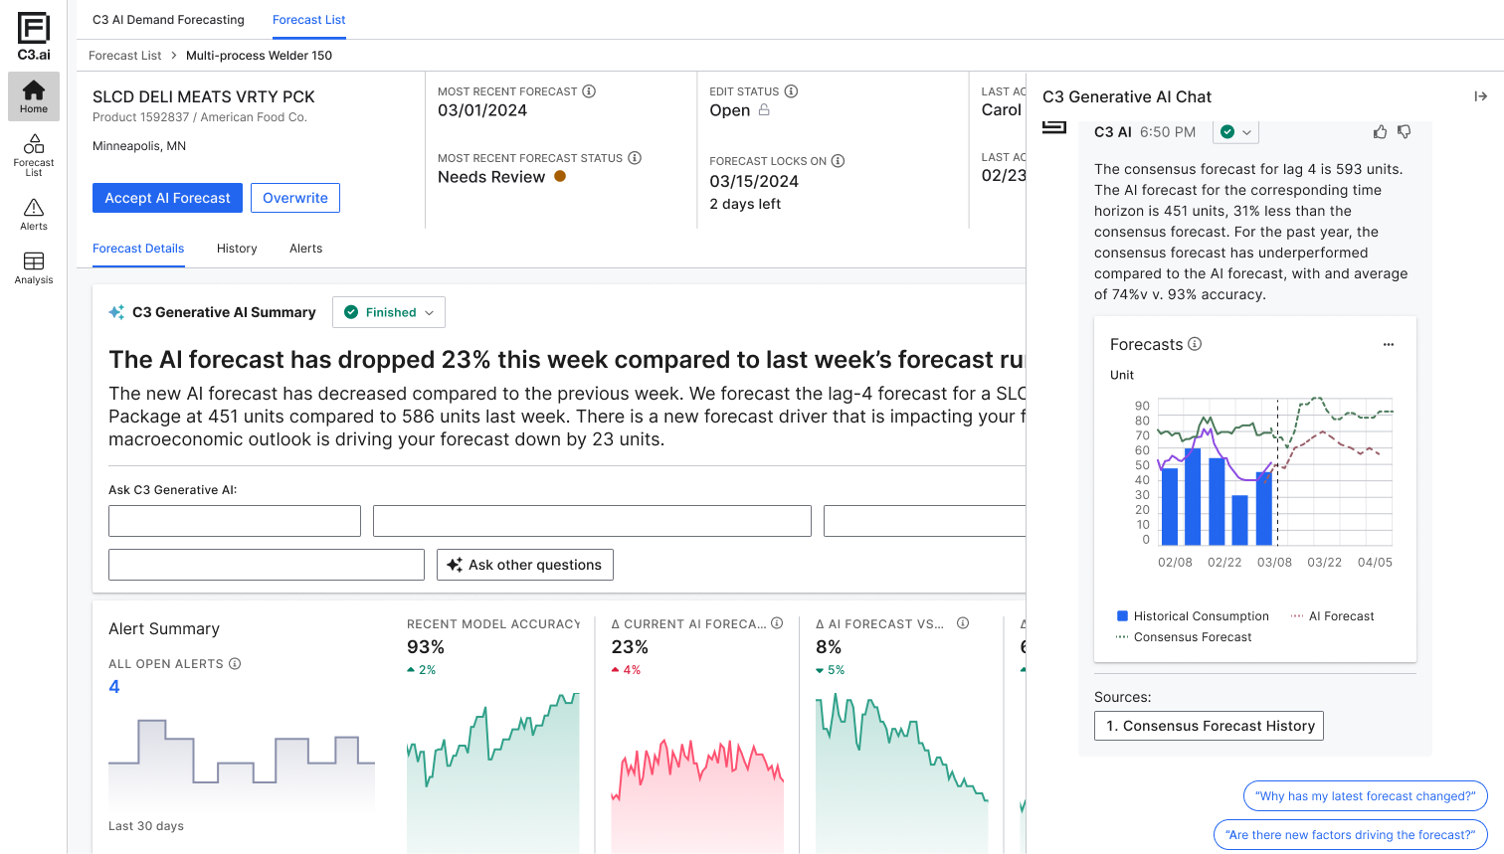Click the first suggested question box

pos(235,521)
